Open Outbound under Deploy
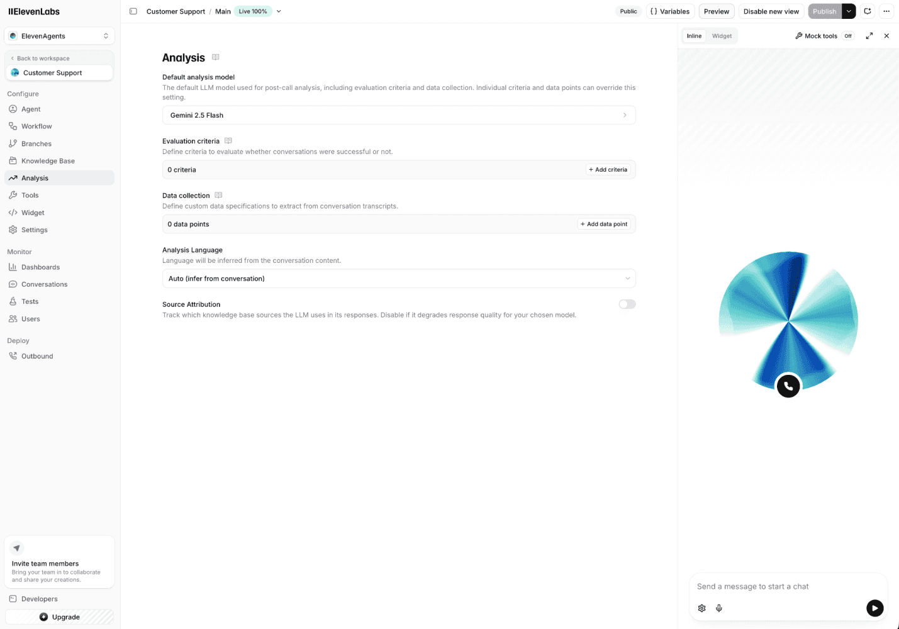Screen dimensions: 899x629 59,356
